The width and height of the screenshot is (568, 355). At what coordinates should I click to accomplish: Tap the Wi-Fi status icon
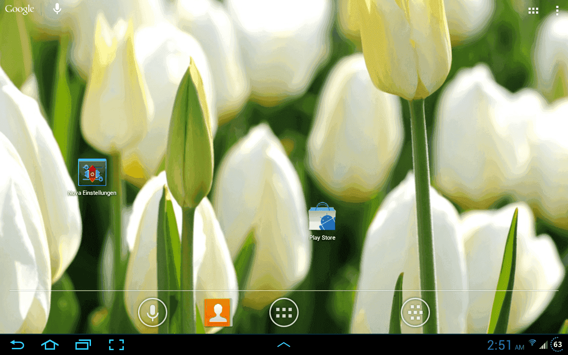point(532,343)
